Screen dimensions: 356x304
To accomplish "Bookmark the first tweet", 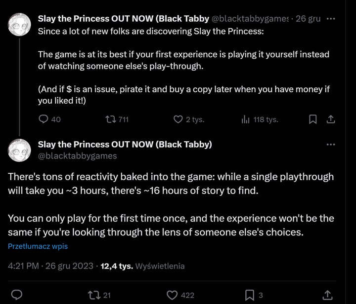I will (312, 119).
